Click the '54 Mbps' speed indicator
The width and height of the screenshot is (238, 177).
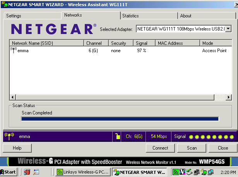click(x=159, y=136)
